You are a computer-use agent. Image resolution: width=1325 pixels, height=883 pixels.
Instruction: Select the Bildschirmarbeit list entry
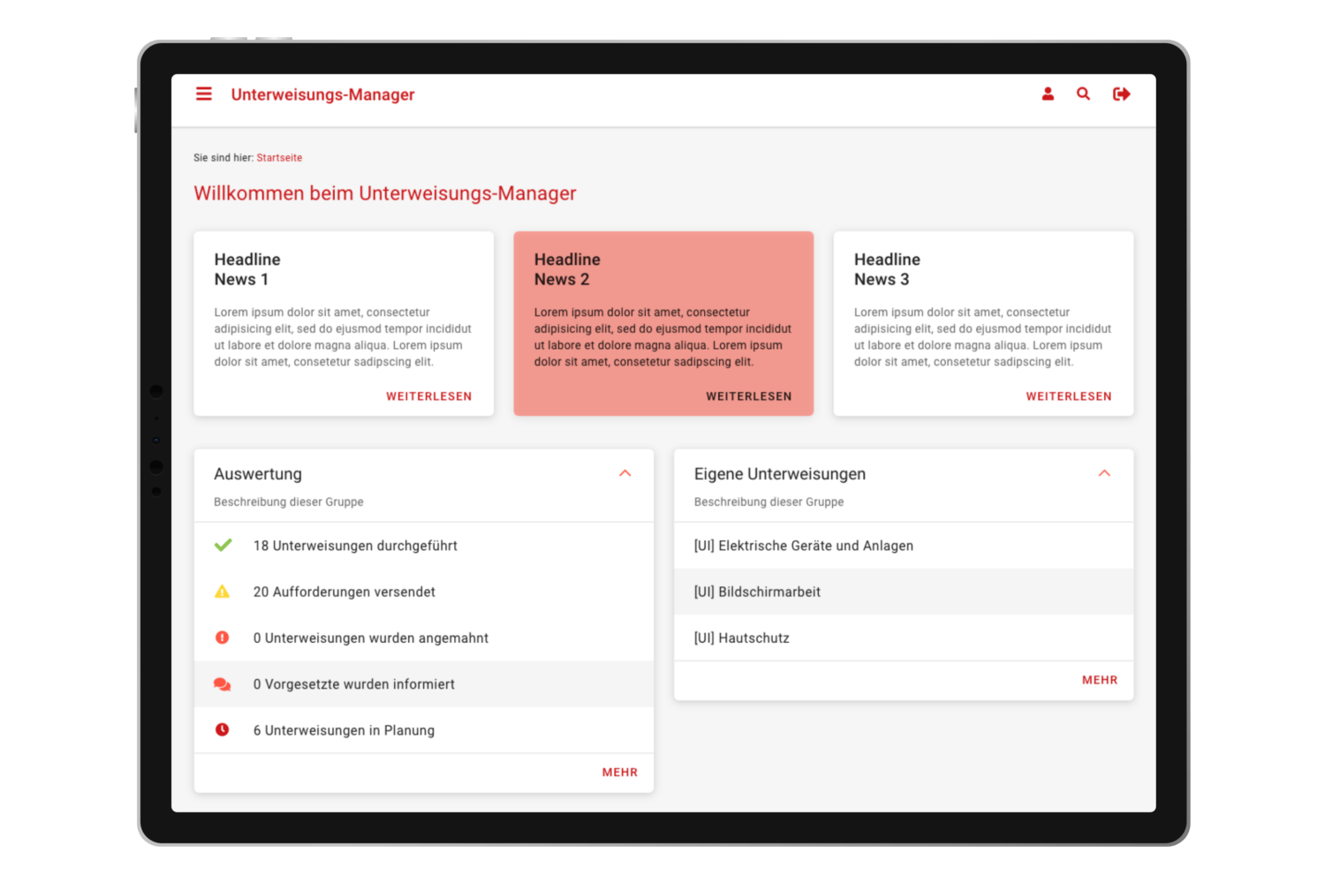click(757, 592)
